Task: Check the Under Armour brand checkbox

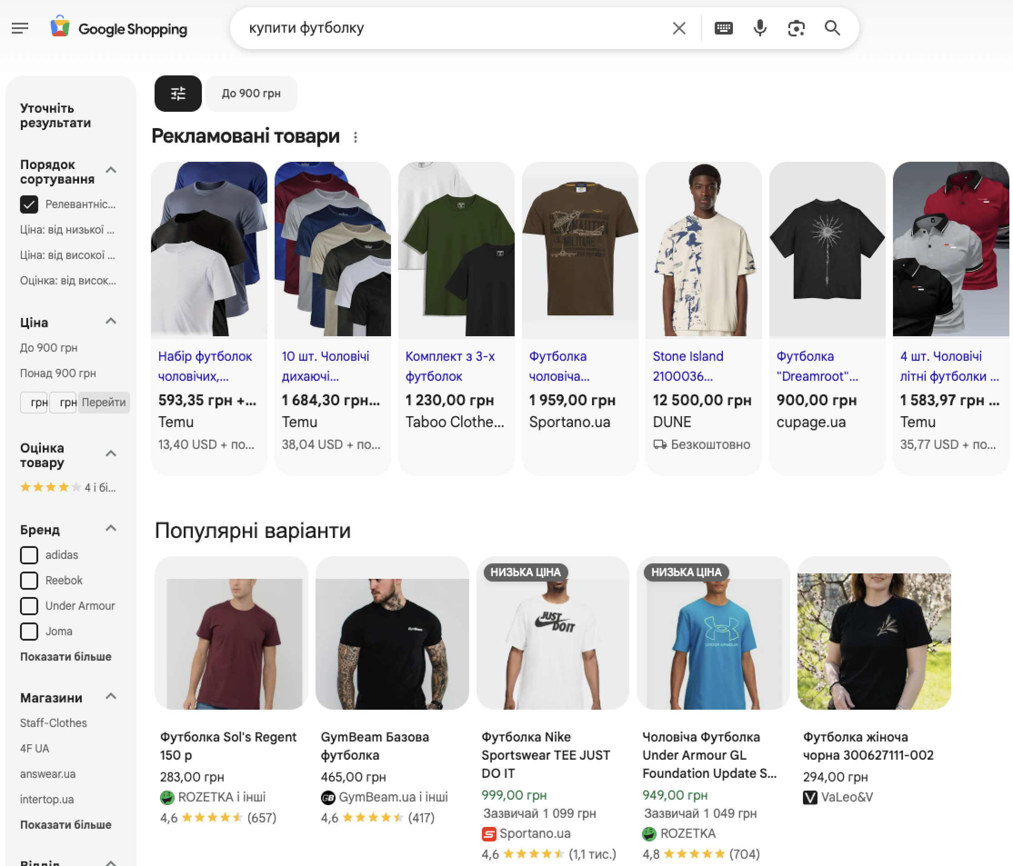Action: pyautogui.click(x=29, y=606)
